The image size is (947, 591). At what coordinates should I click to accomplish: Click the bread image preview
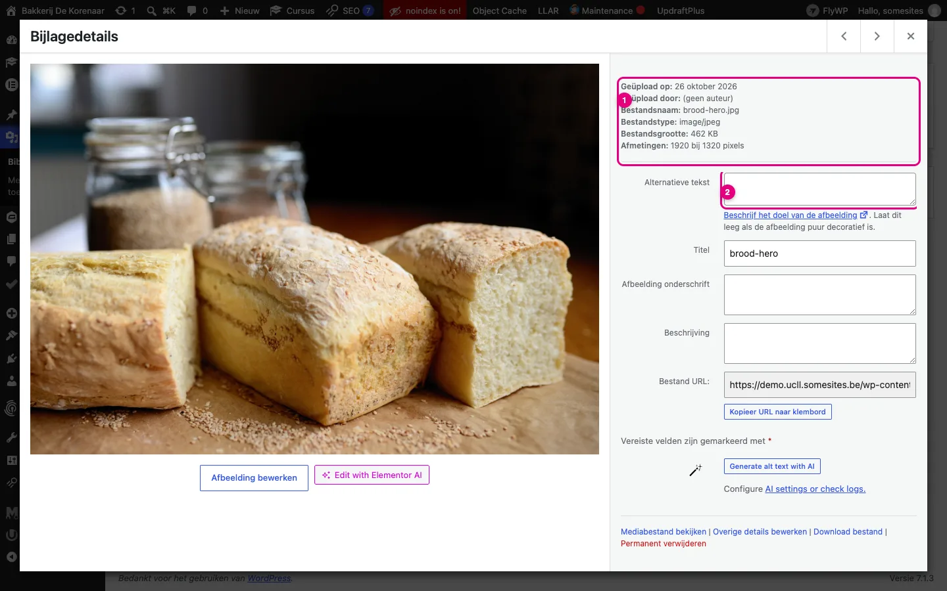tap(314, 259)
